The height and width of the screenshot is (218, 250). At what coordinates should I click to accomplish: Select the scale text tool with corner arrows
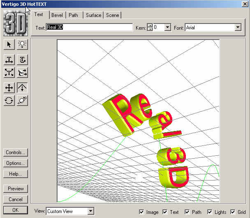[9, 73]
